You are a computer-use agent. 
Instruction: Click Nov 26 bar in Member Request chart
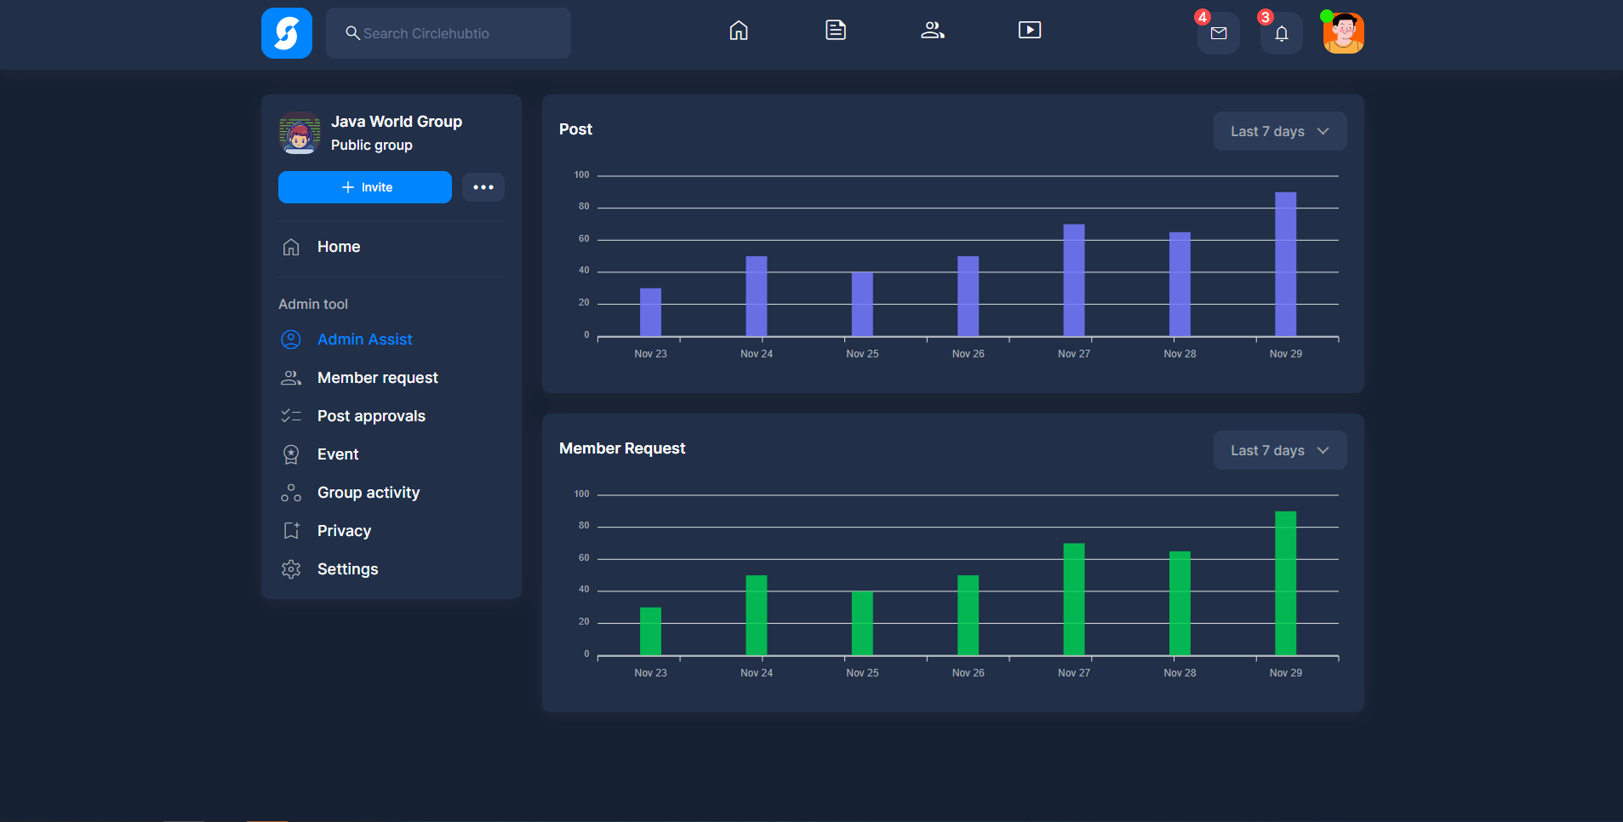[968, 615]
